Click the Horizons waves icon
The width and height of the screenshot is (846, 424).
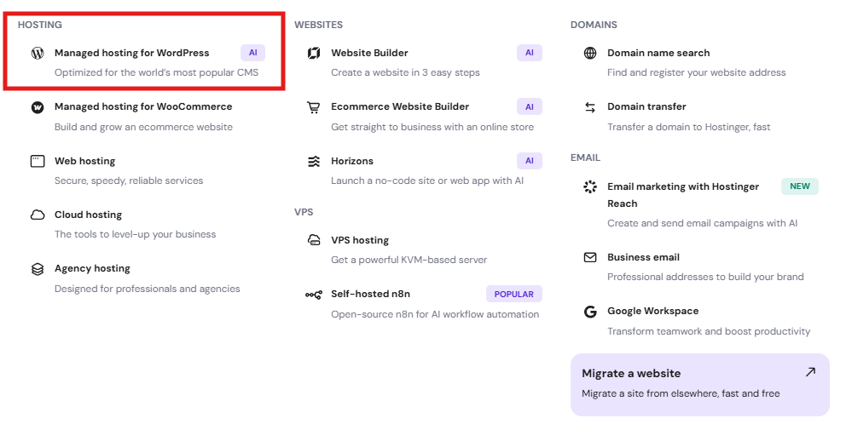pyautogui.click(x=314, y=161)
